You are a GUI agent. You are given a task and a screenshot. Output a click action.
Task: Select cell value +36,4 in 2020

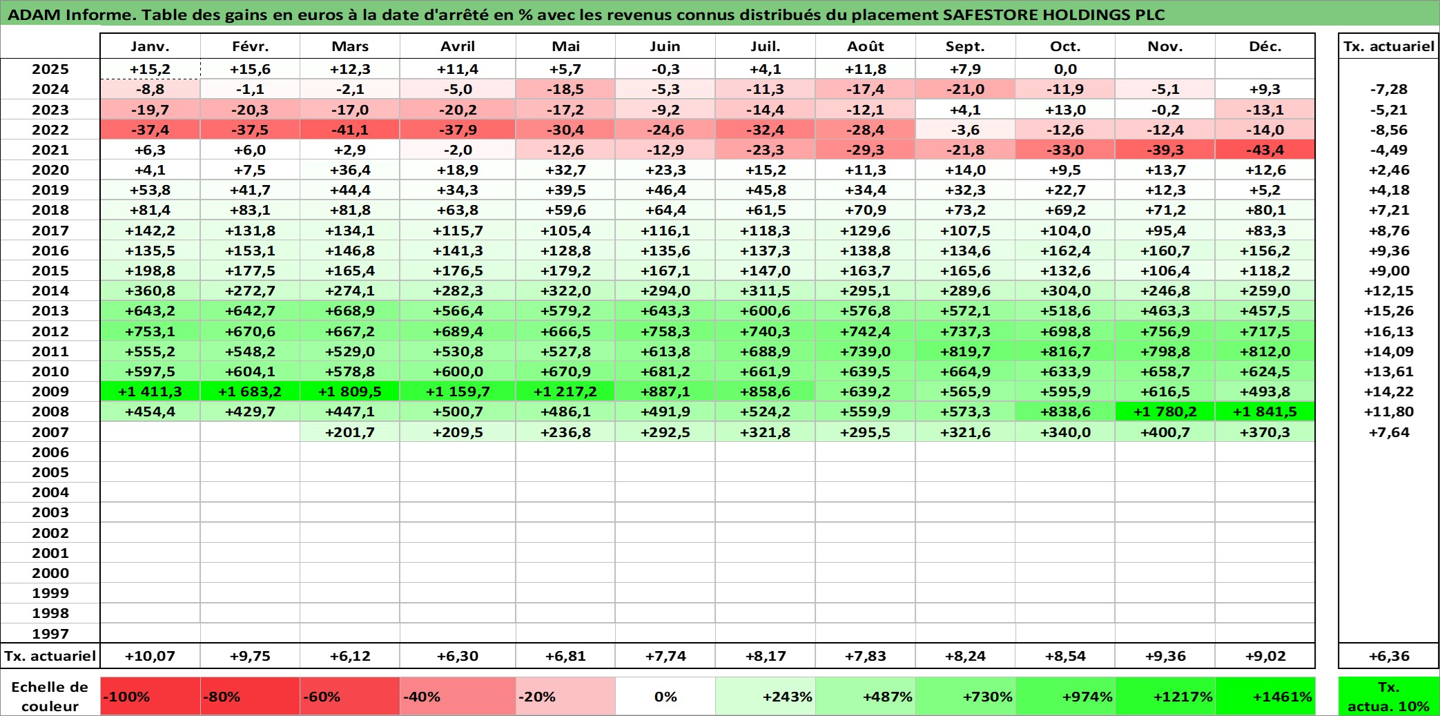tap(350, 170)
